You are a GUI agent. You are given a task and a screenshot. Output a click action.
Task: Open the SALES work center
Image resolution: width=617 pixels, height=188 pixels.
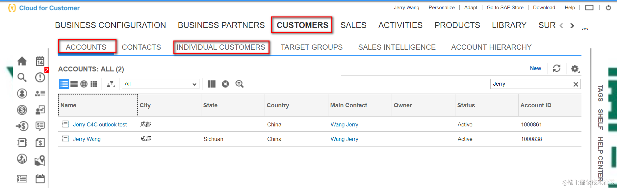pos(353,25)
